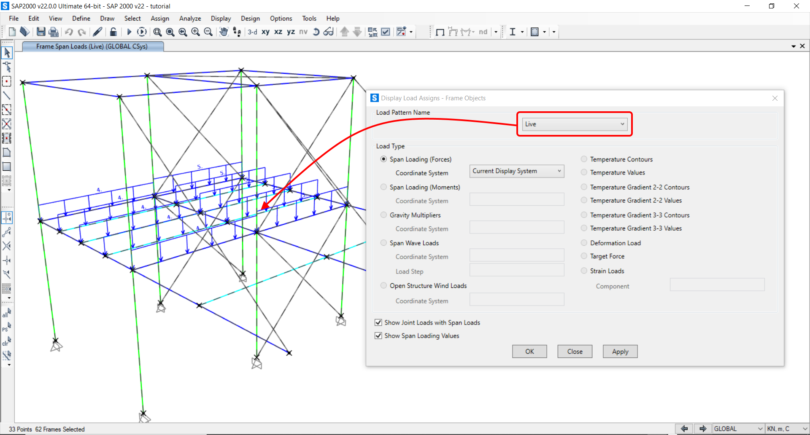Open the Analyze menu
Screen dimensions: 810x435
[x=190, y=19]
